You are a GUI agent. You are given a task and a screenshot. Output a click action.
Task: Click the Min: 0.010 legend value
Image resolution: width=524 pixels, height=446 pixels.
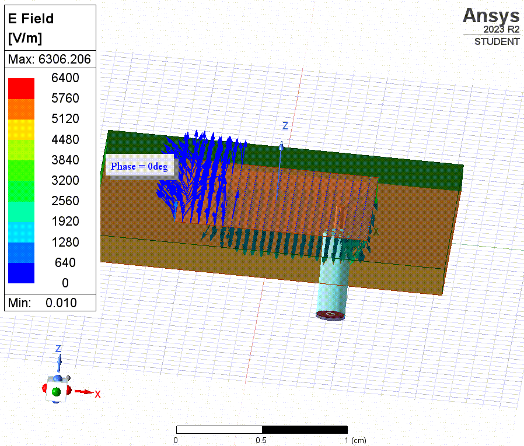pyautogui.click(x=43, y=303)
